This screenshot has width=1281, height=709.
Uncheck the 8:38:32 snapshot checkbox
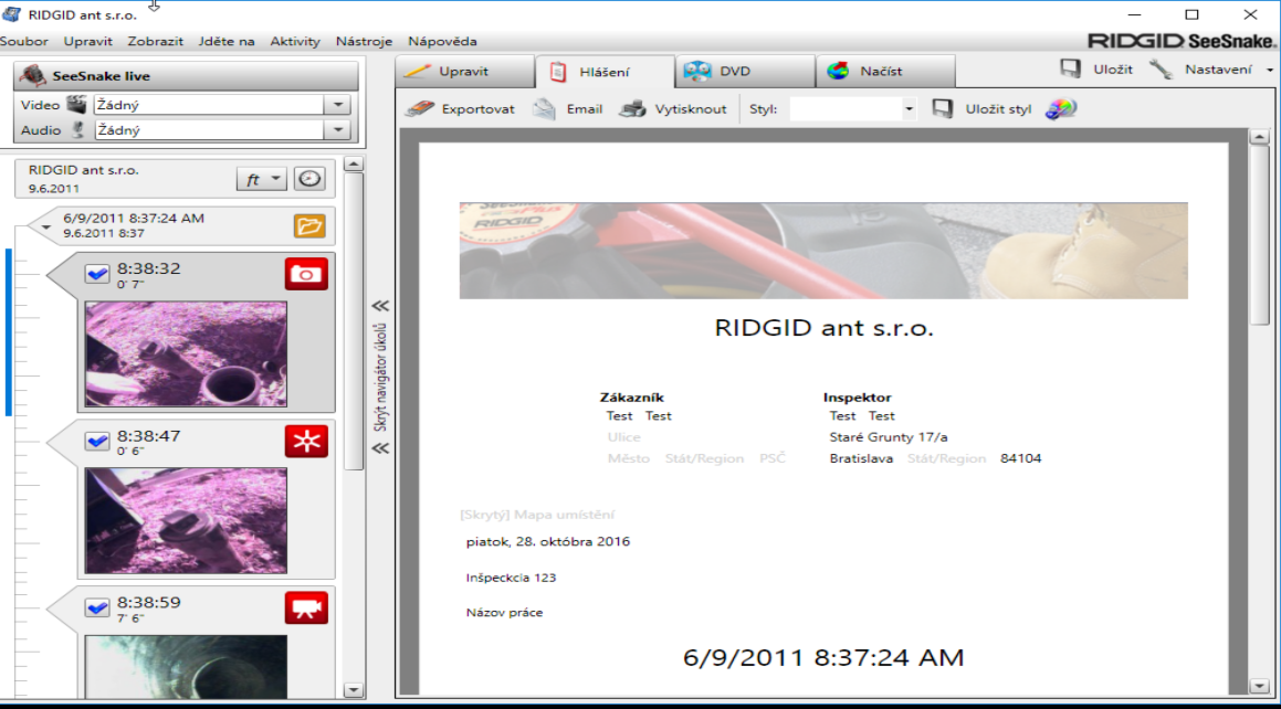pos(97,274)
